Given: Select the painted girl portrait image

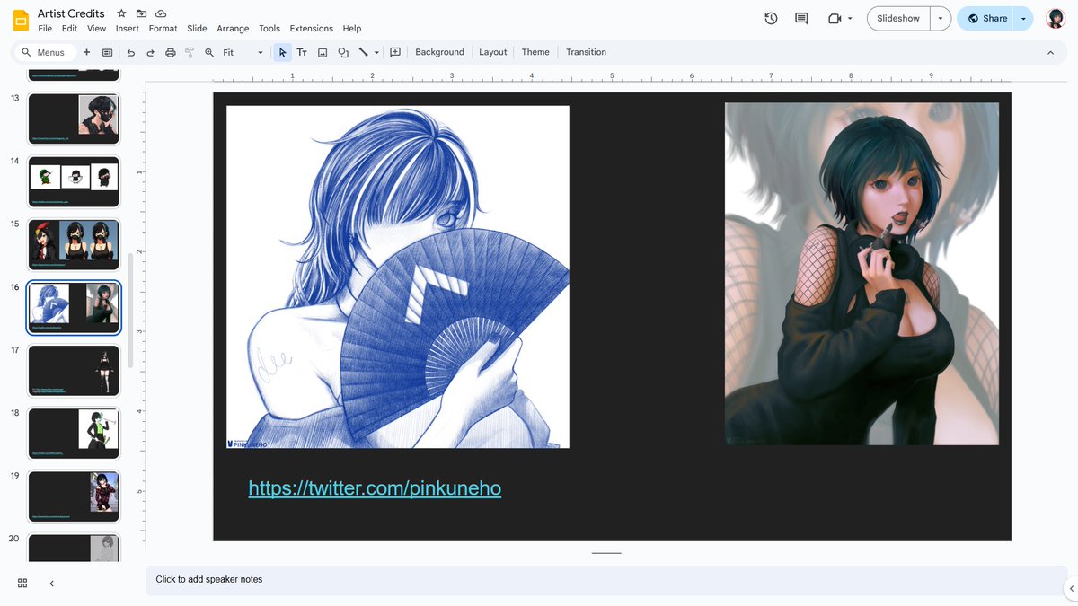Looking at the screenshot, I should coord(862,273).
